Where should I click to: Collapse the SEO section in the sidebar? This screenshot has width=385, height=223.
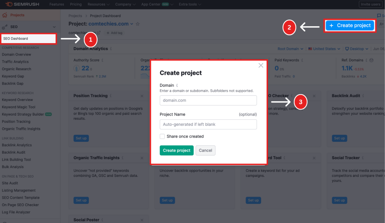pyautogui.click(x=54, y=27)
